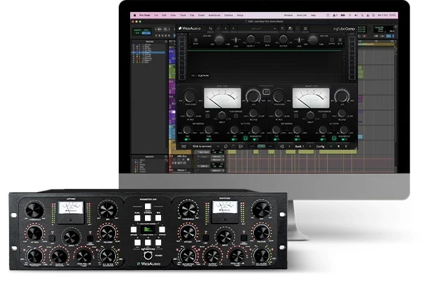Open the Apple menu icon
The width and height of the screenshot is (422, 284).
(x=135, y=15)
